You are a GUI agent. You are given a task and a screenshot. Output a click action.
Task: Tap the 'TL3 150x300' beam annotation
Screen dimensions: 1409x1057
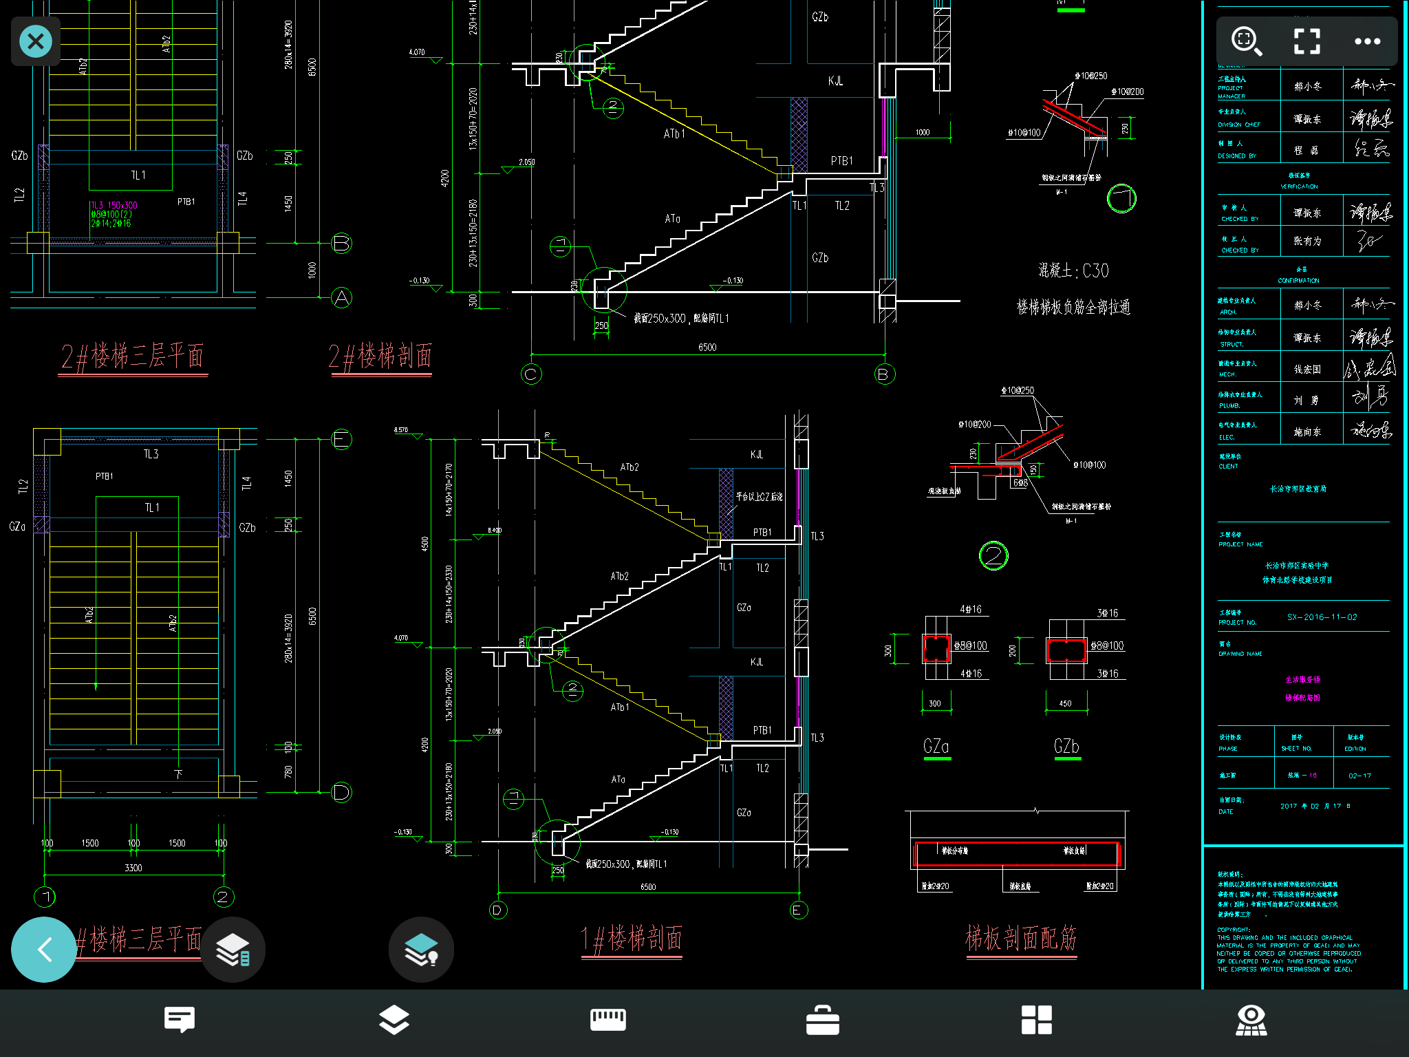[114, 205]
